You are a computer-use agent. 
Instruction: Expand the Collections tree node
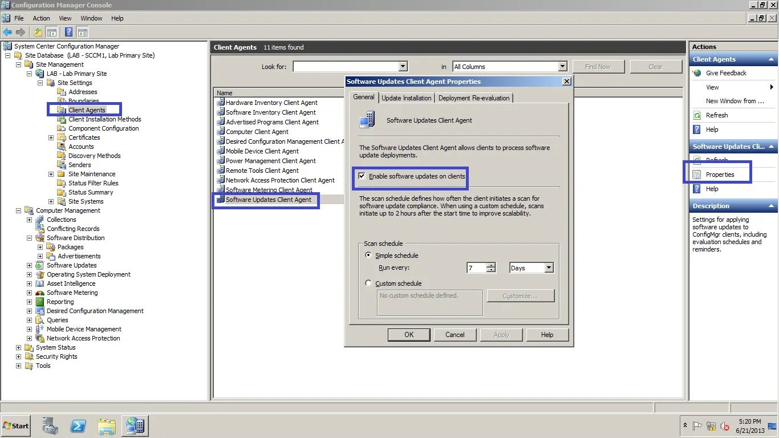pos(29,220)
